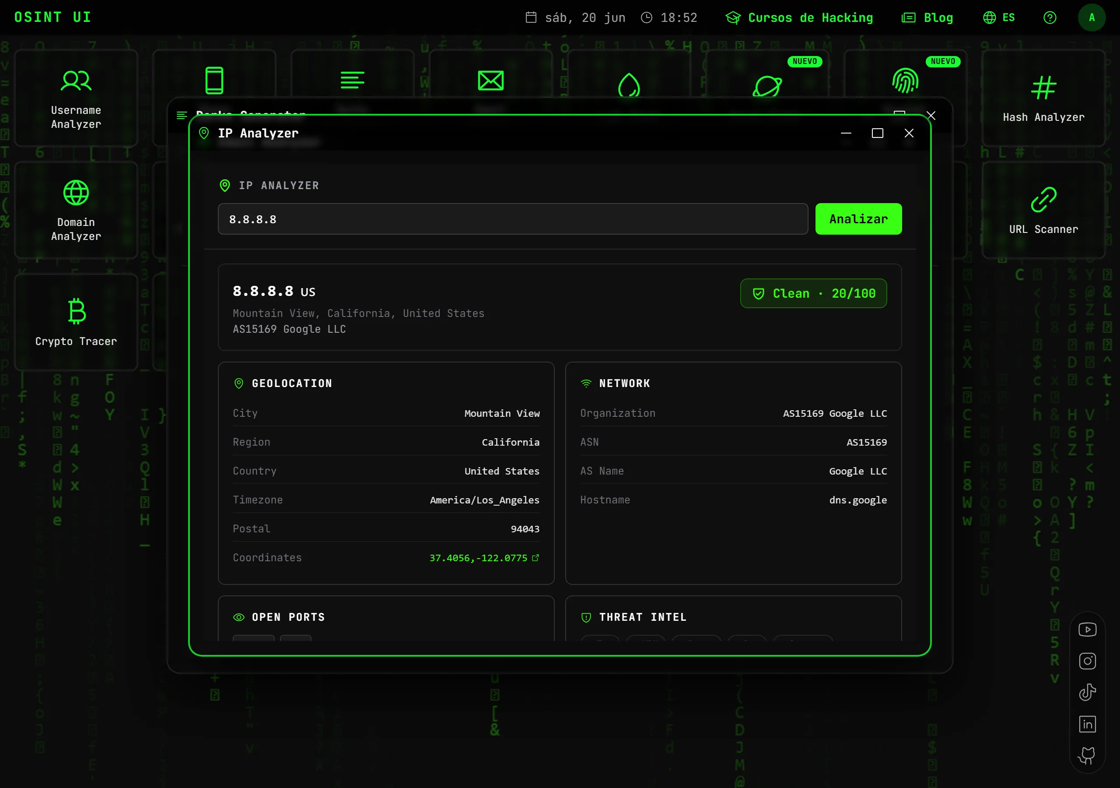The height and width of the screenshot is (788, 1120).
Task: Open the Username Analyzer tool
Action: click(x=76, y=98)
